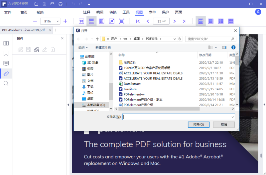Click the email envelope icon
Viewport: 266px width, 175px height.
click(53, 4)
